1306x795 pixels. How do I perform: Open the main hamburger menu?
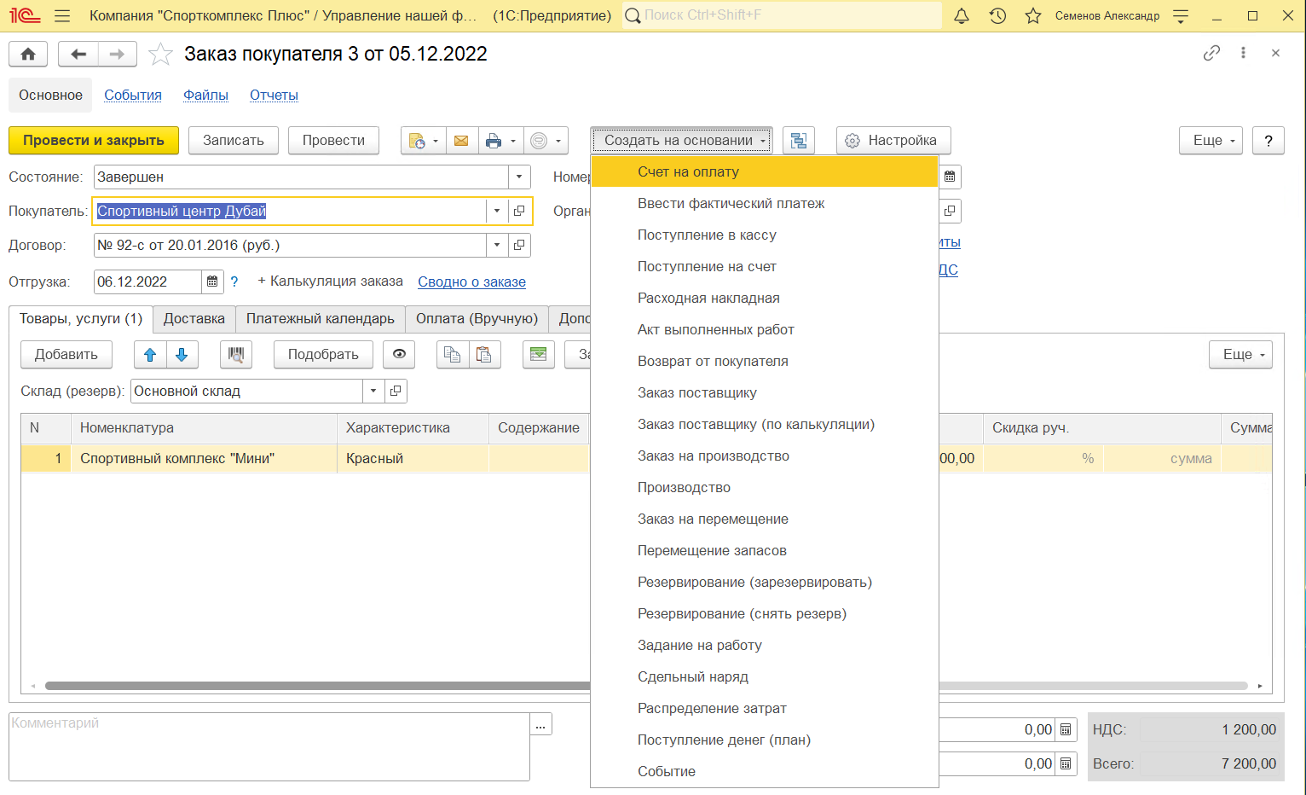[62, 16]
